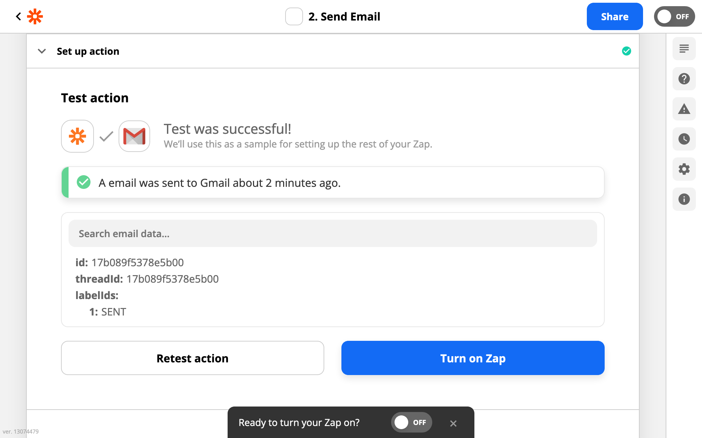702x438 pixels.
Task: Click the help question mark icon
Action: pos(684,78)
